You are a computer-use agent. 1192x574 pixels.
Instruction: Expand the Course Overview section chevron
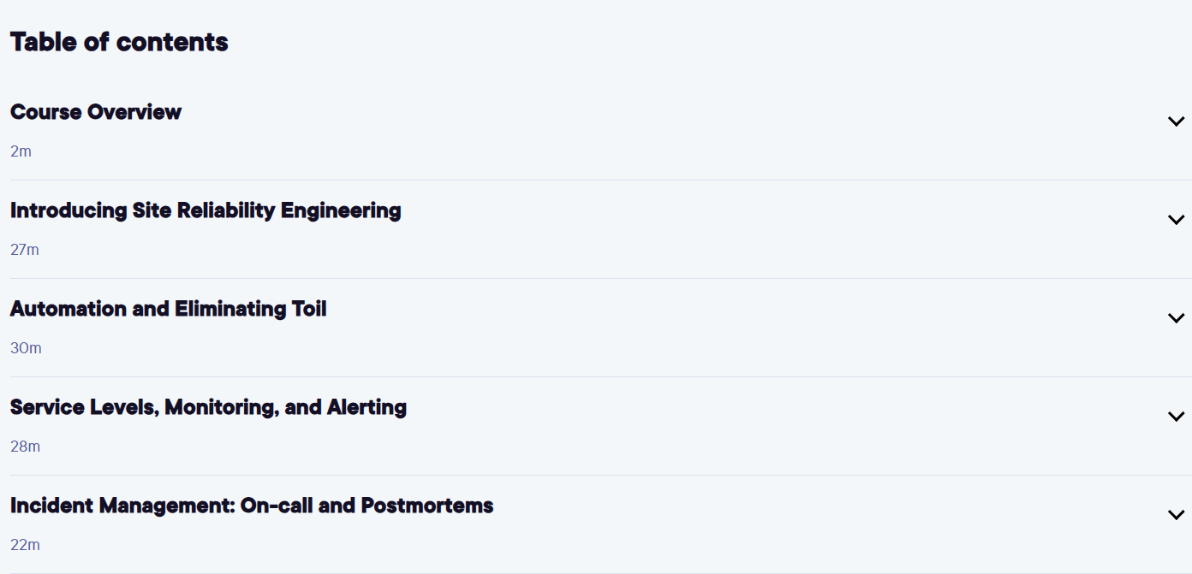point(1176,121)
